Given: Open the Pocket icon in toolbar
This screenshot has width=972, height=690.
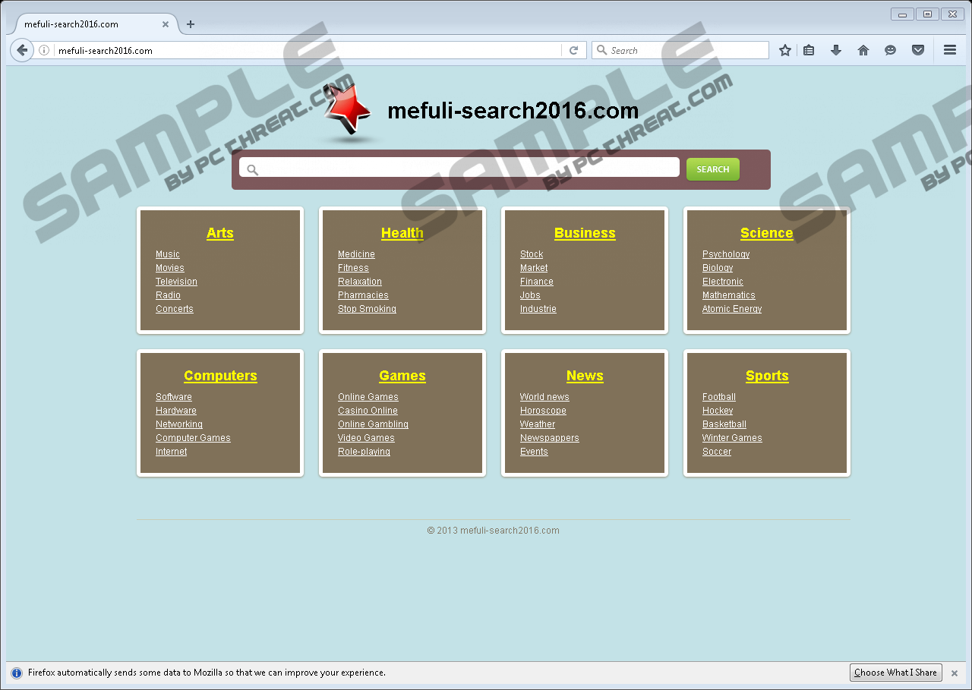Looking at the screenshot, I should (918, 50).
